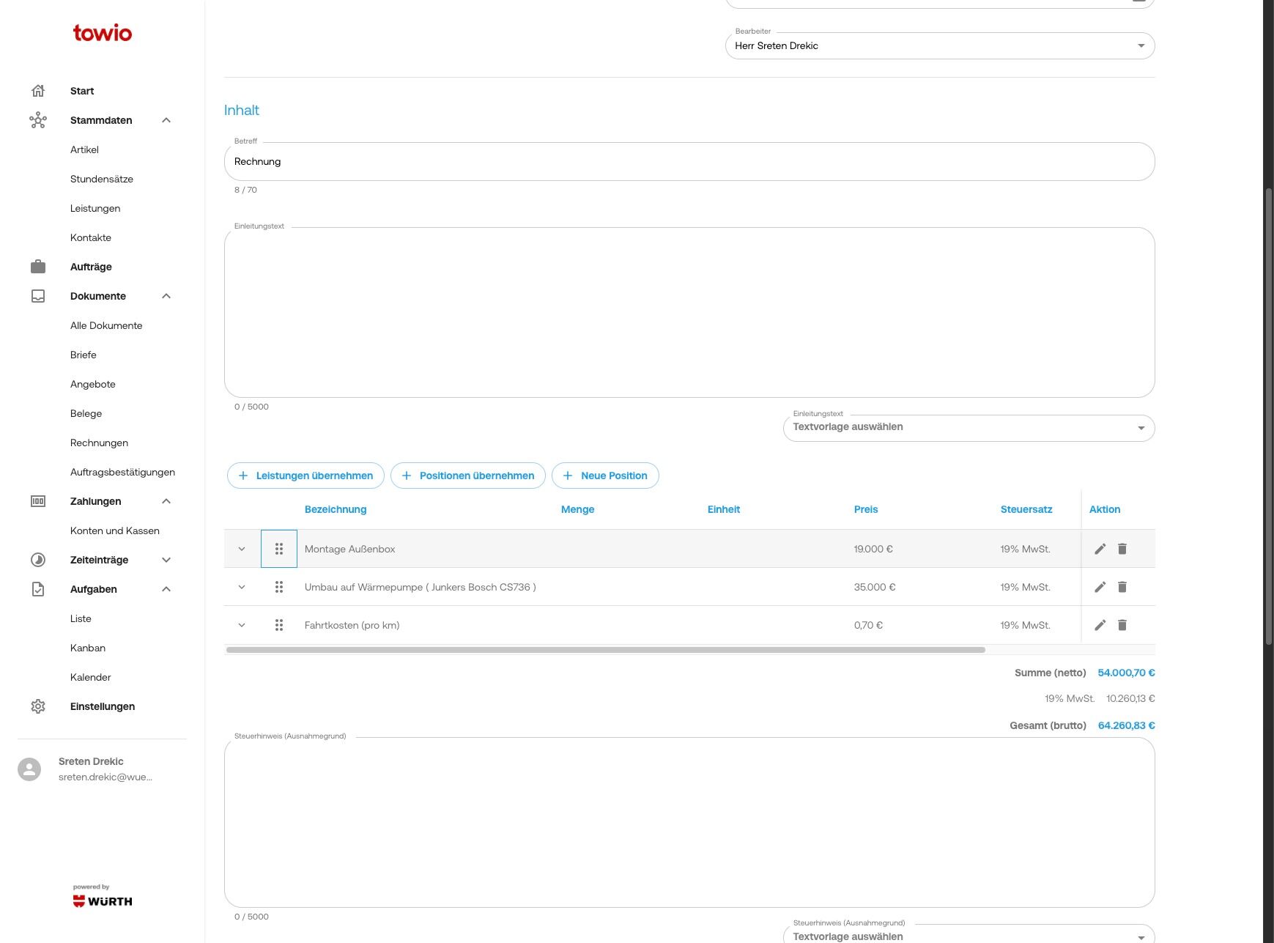Viewport: 1274px width, 943px height.
Task: Delete the Fahrtkosten (pro km) position
Action: [x=1122, y=625]
